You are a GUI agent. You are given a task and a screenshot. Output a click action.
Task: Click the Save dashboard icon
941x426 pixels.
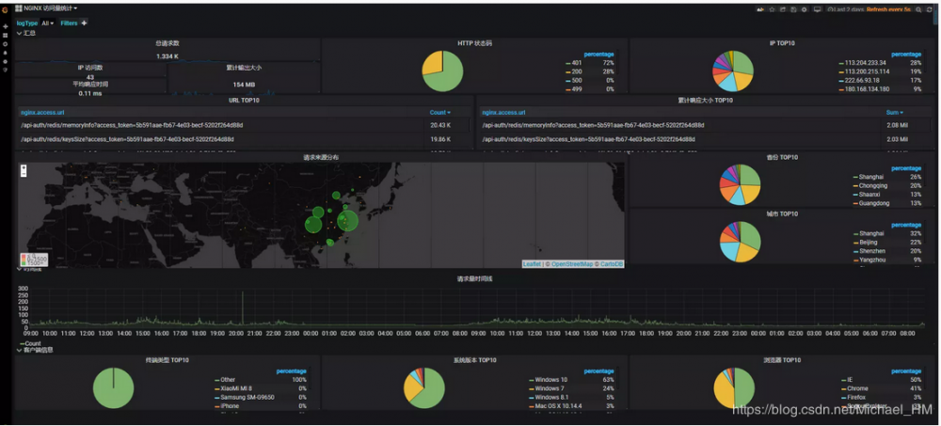coord(794,9)
